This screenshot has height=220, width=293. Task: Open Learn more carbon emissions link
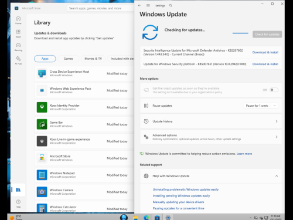(x=244, y=154)
